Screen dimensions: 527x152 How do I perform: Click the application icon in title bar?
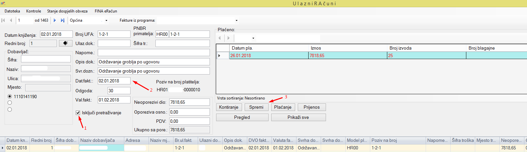point(3,3)
